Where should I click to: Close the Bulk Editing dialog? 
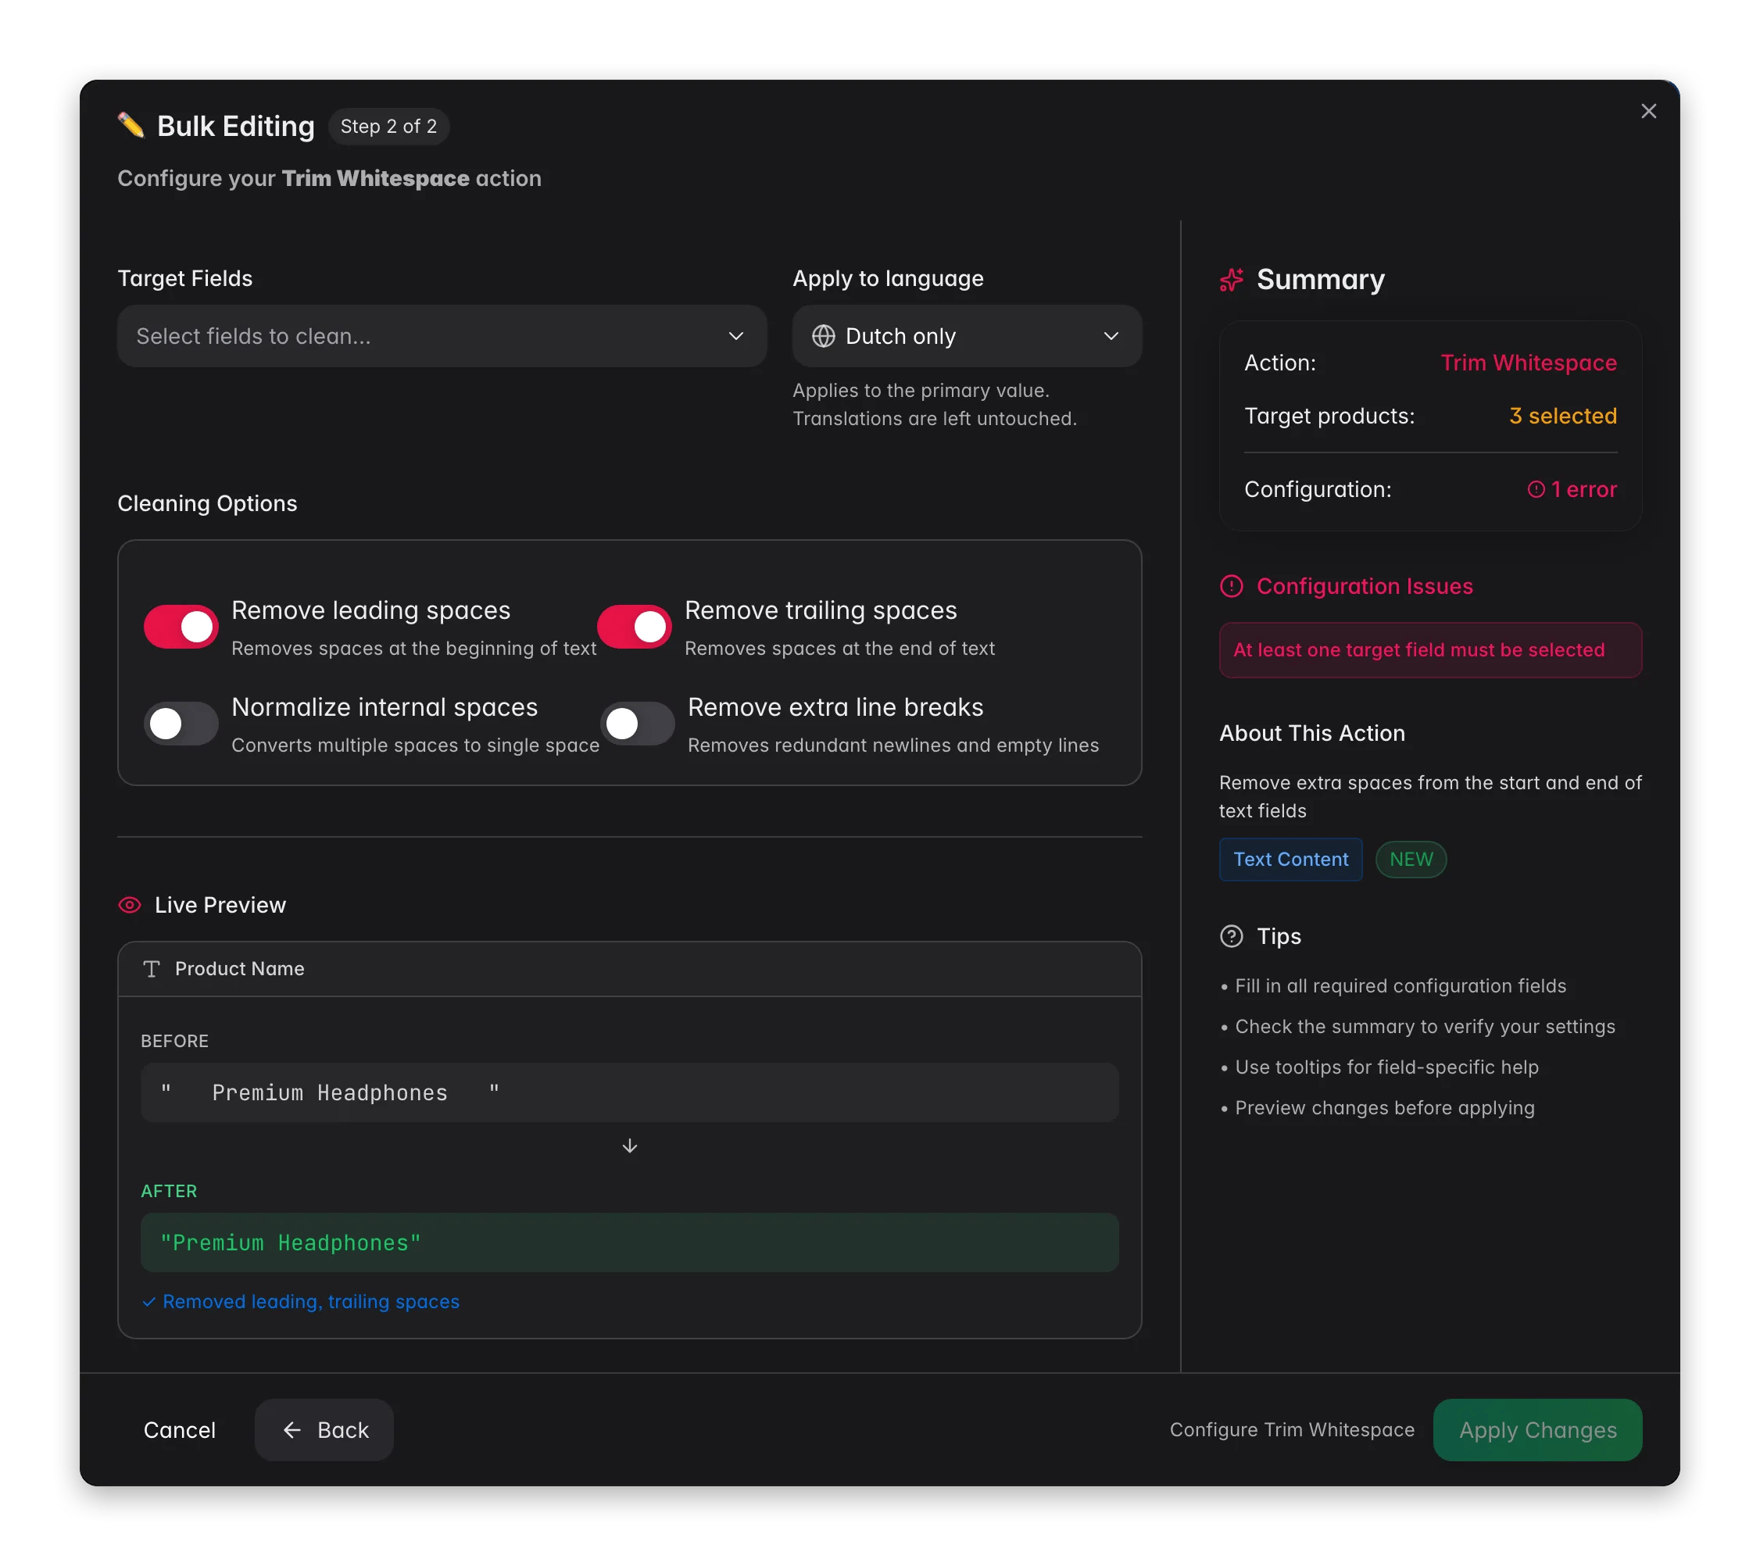coord(1648,111)
